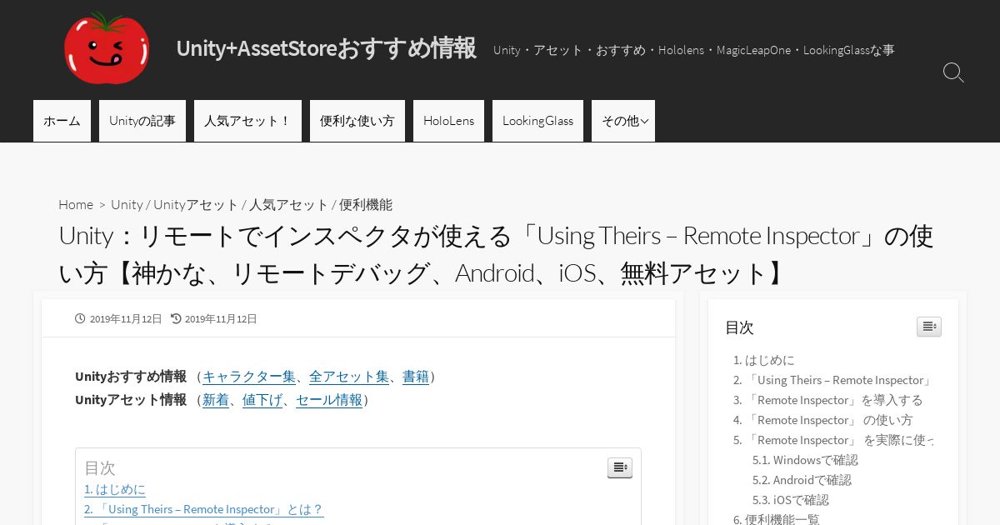The height and width of the screenshot is (525, 1000).
Task: Select 2.「Using Theirs – Remote Inspector」 in the sidebar contents
Action: pyautogui.click(x=832, y=380)
